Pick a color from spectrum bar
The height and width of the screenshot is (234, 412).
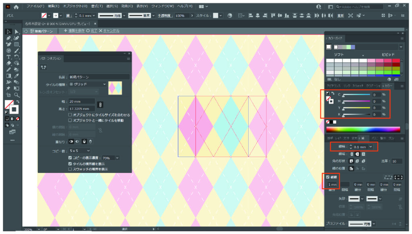click(x=363, y=129)
